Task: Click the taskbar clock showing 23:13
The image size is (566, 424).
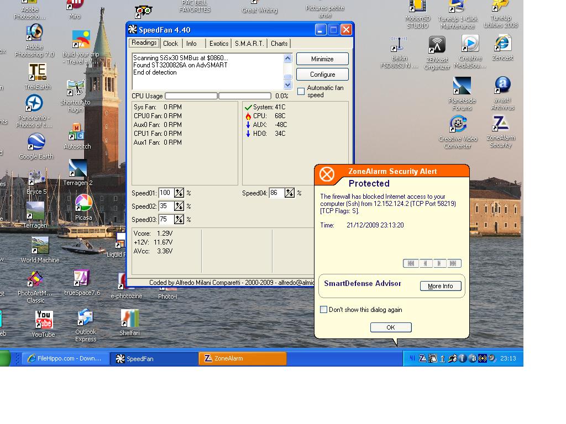Action: click(508, 358)
